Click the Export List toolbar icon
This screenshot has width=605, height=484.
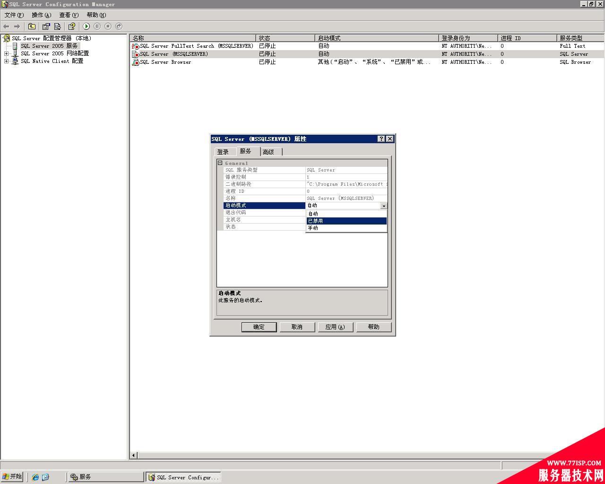(57, 26)
